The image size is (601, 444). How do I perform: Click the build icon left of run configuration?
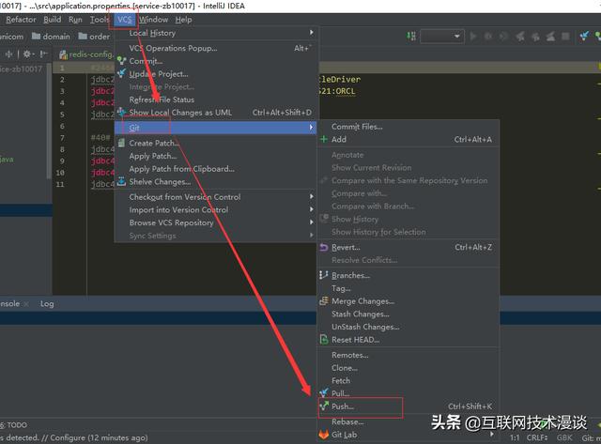(x=411, y=37)
